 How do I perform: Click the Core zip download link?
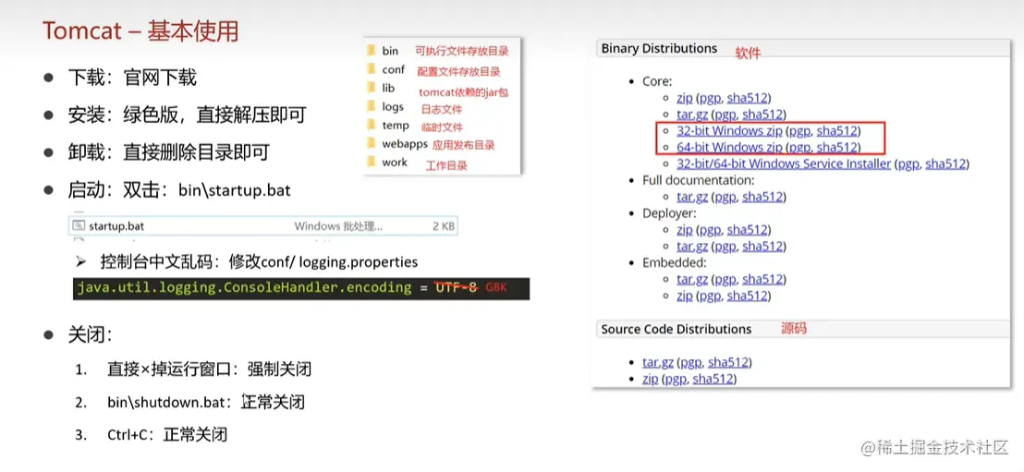(685, 98)
